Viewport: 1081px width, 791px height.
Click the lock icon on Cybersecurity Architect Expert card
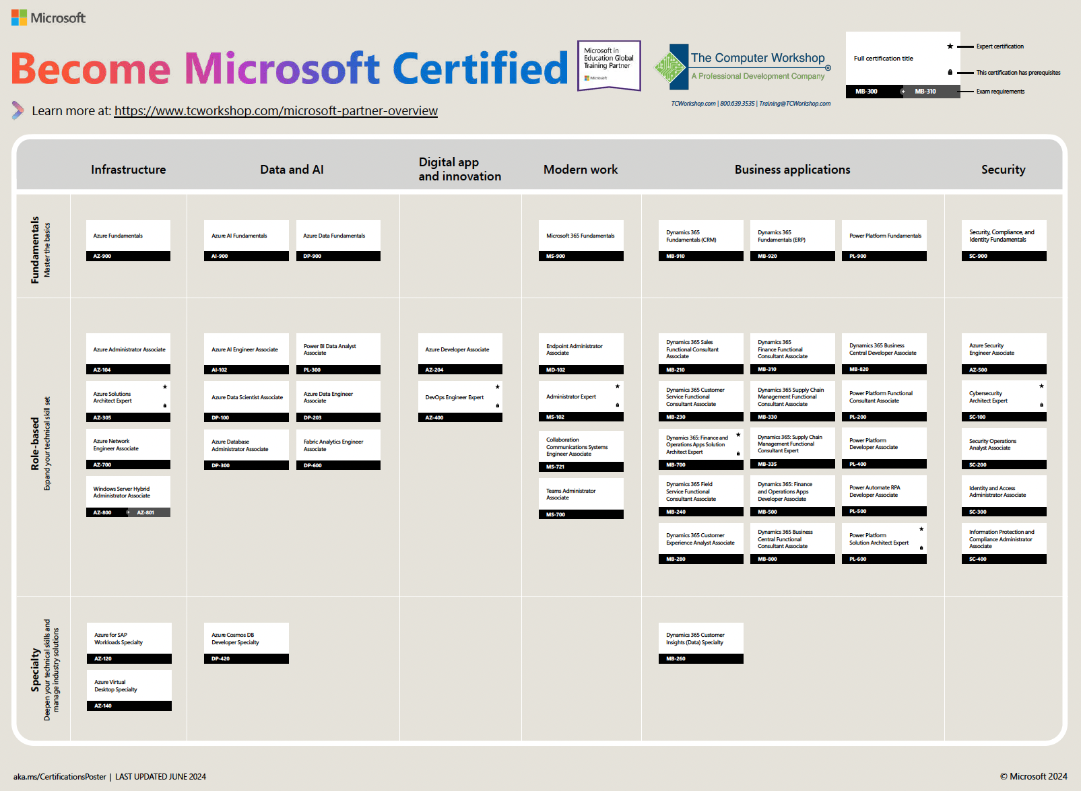tap(1041, 405)
